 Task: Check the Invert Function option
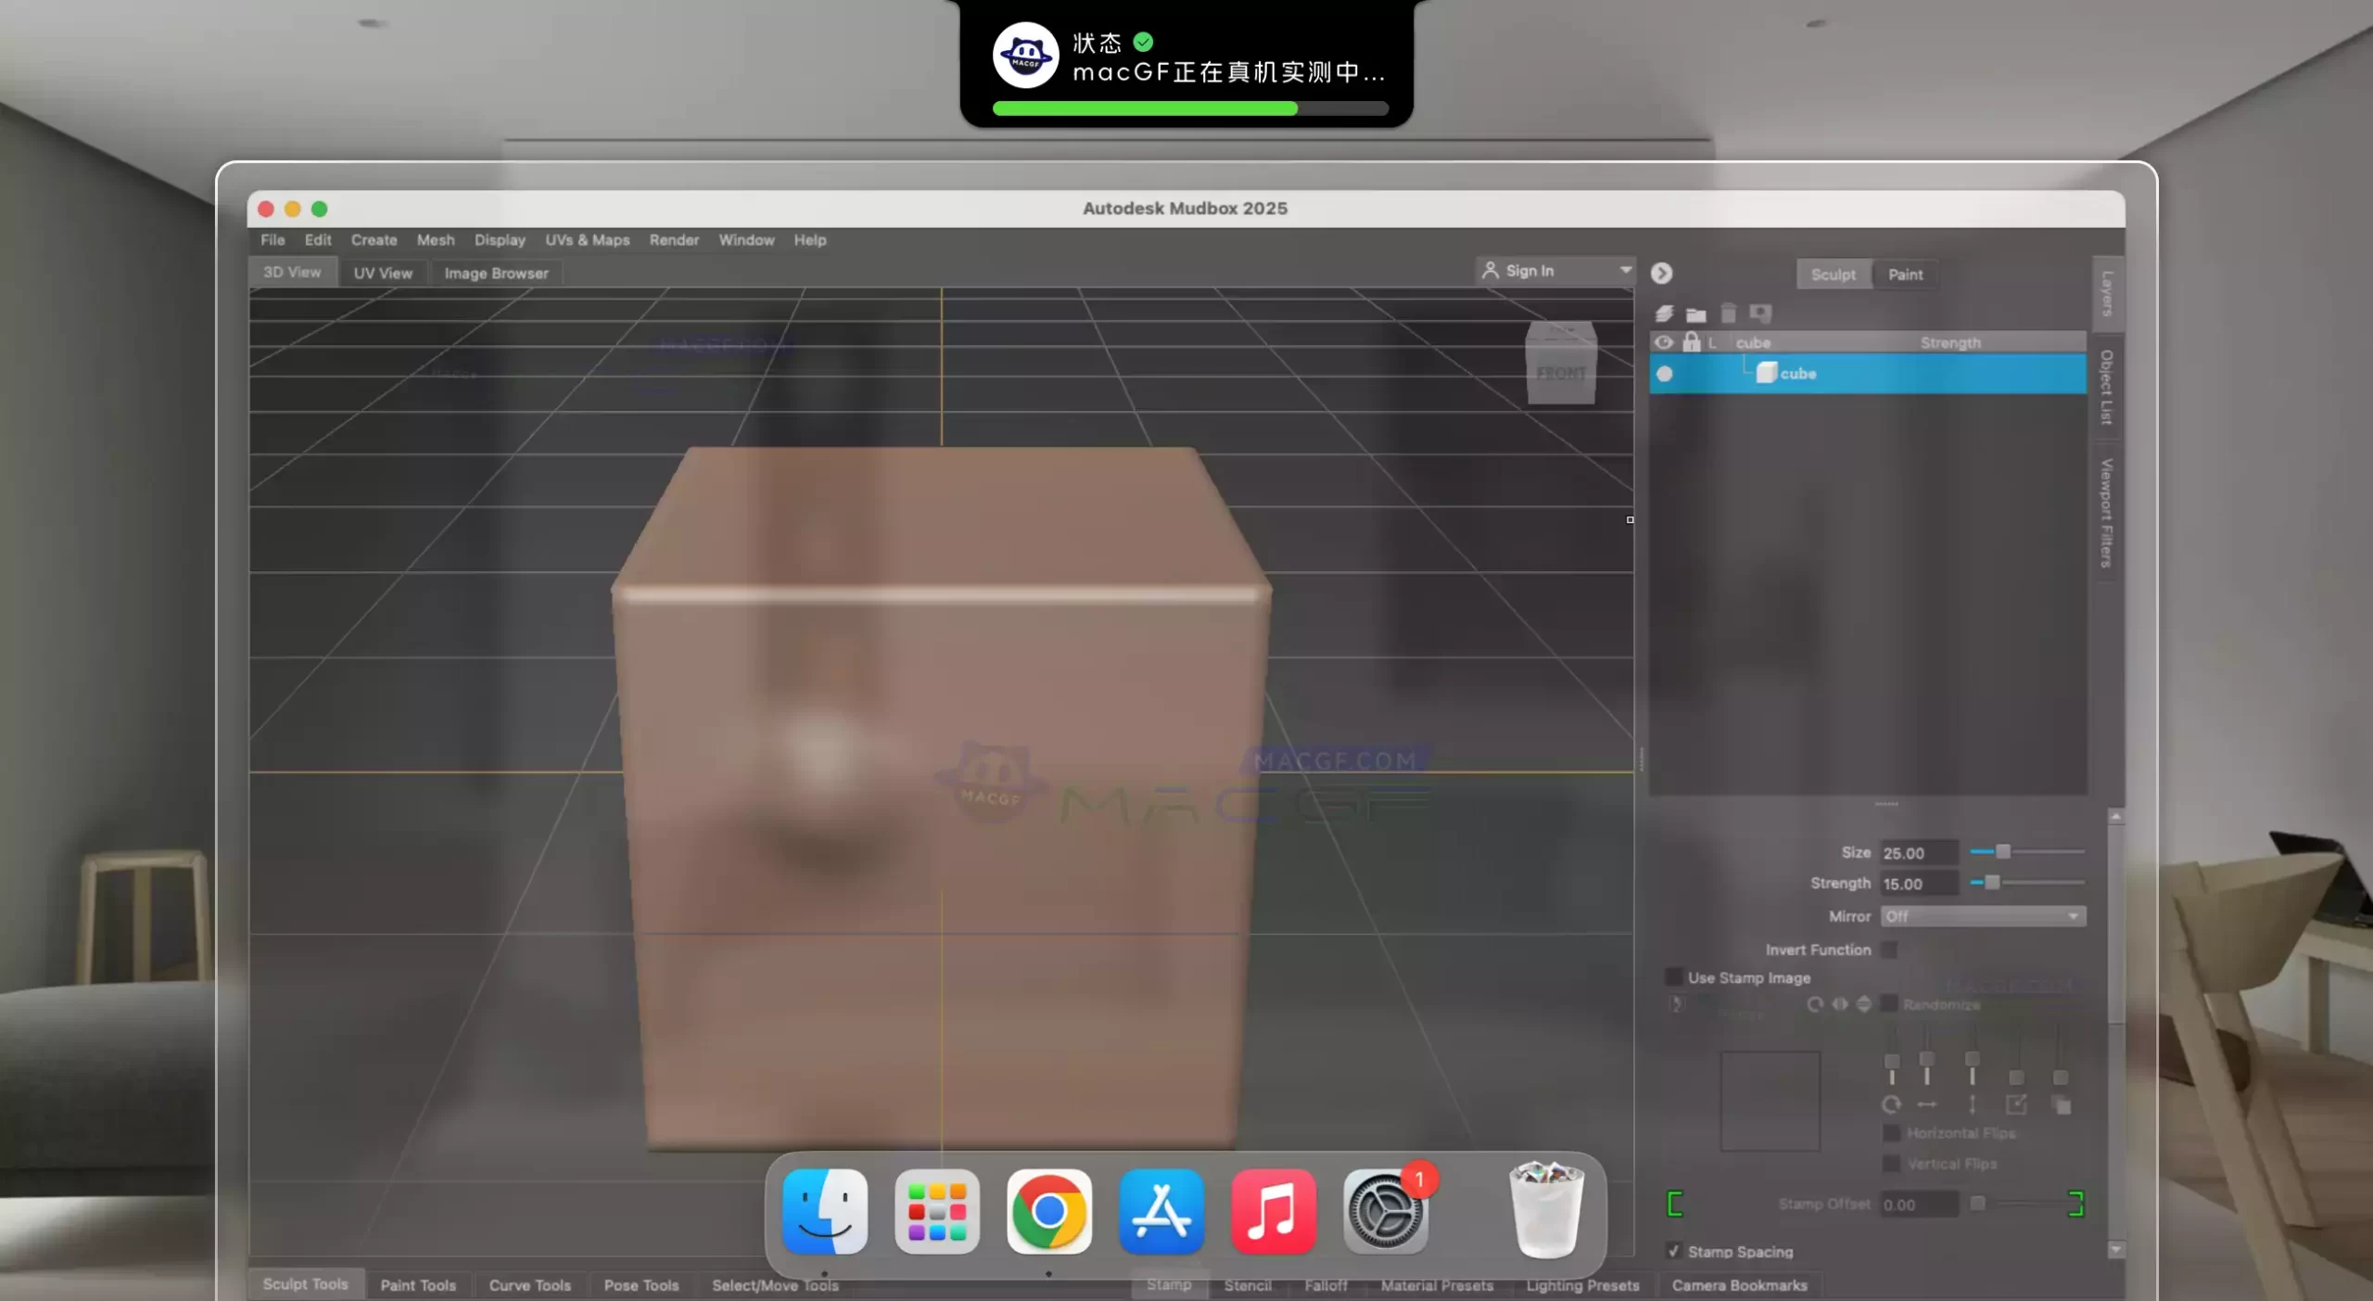pyautogui.click(x=1887, y=950)
